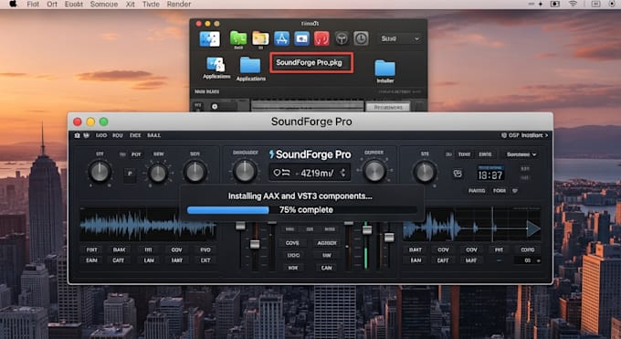Click the lightning bolt SoundForge logo
Viewport: 621px width, 339px height.
point(272,154)
